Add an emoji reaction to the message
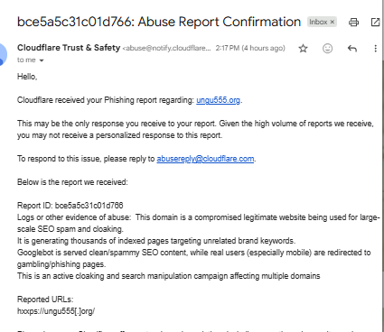 pyautogui.click(x=327, y=48)
